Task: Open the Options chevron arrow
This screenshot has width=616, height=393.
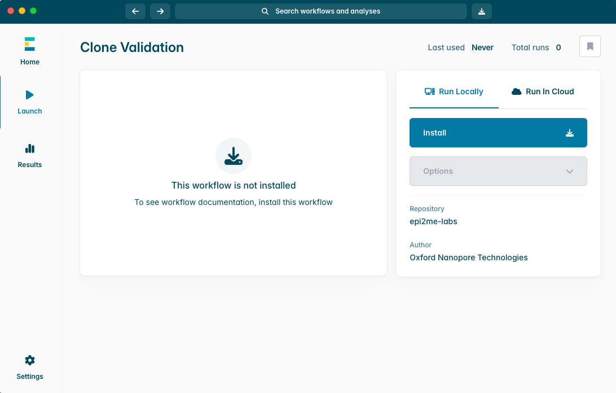Action: tap(570, 171)
